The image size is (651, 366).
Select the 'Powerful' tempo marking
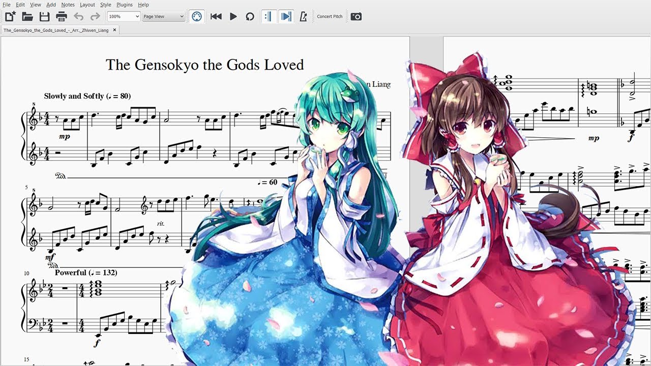point(86,272)
